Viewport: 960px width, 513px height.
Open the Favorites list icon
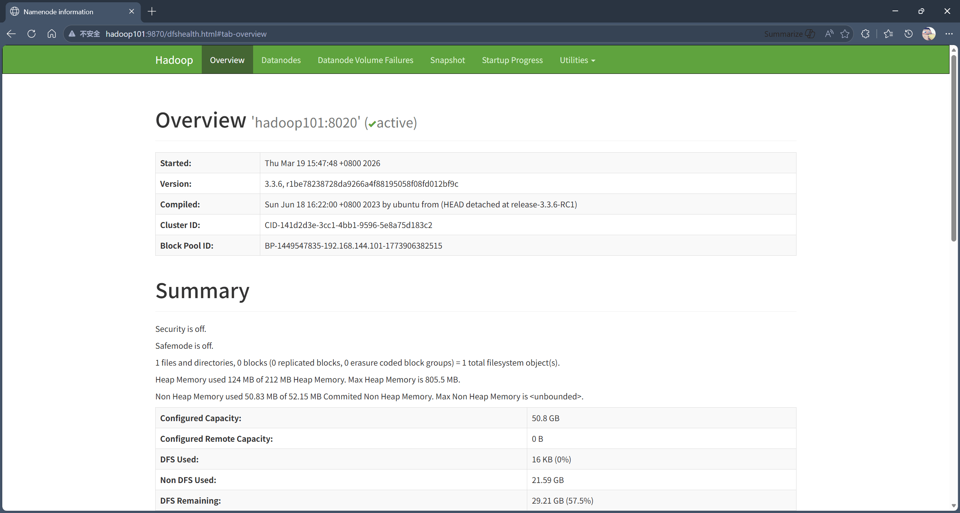pos(888,34)
